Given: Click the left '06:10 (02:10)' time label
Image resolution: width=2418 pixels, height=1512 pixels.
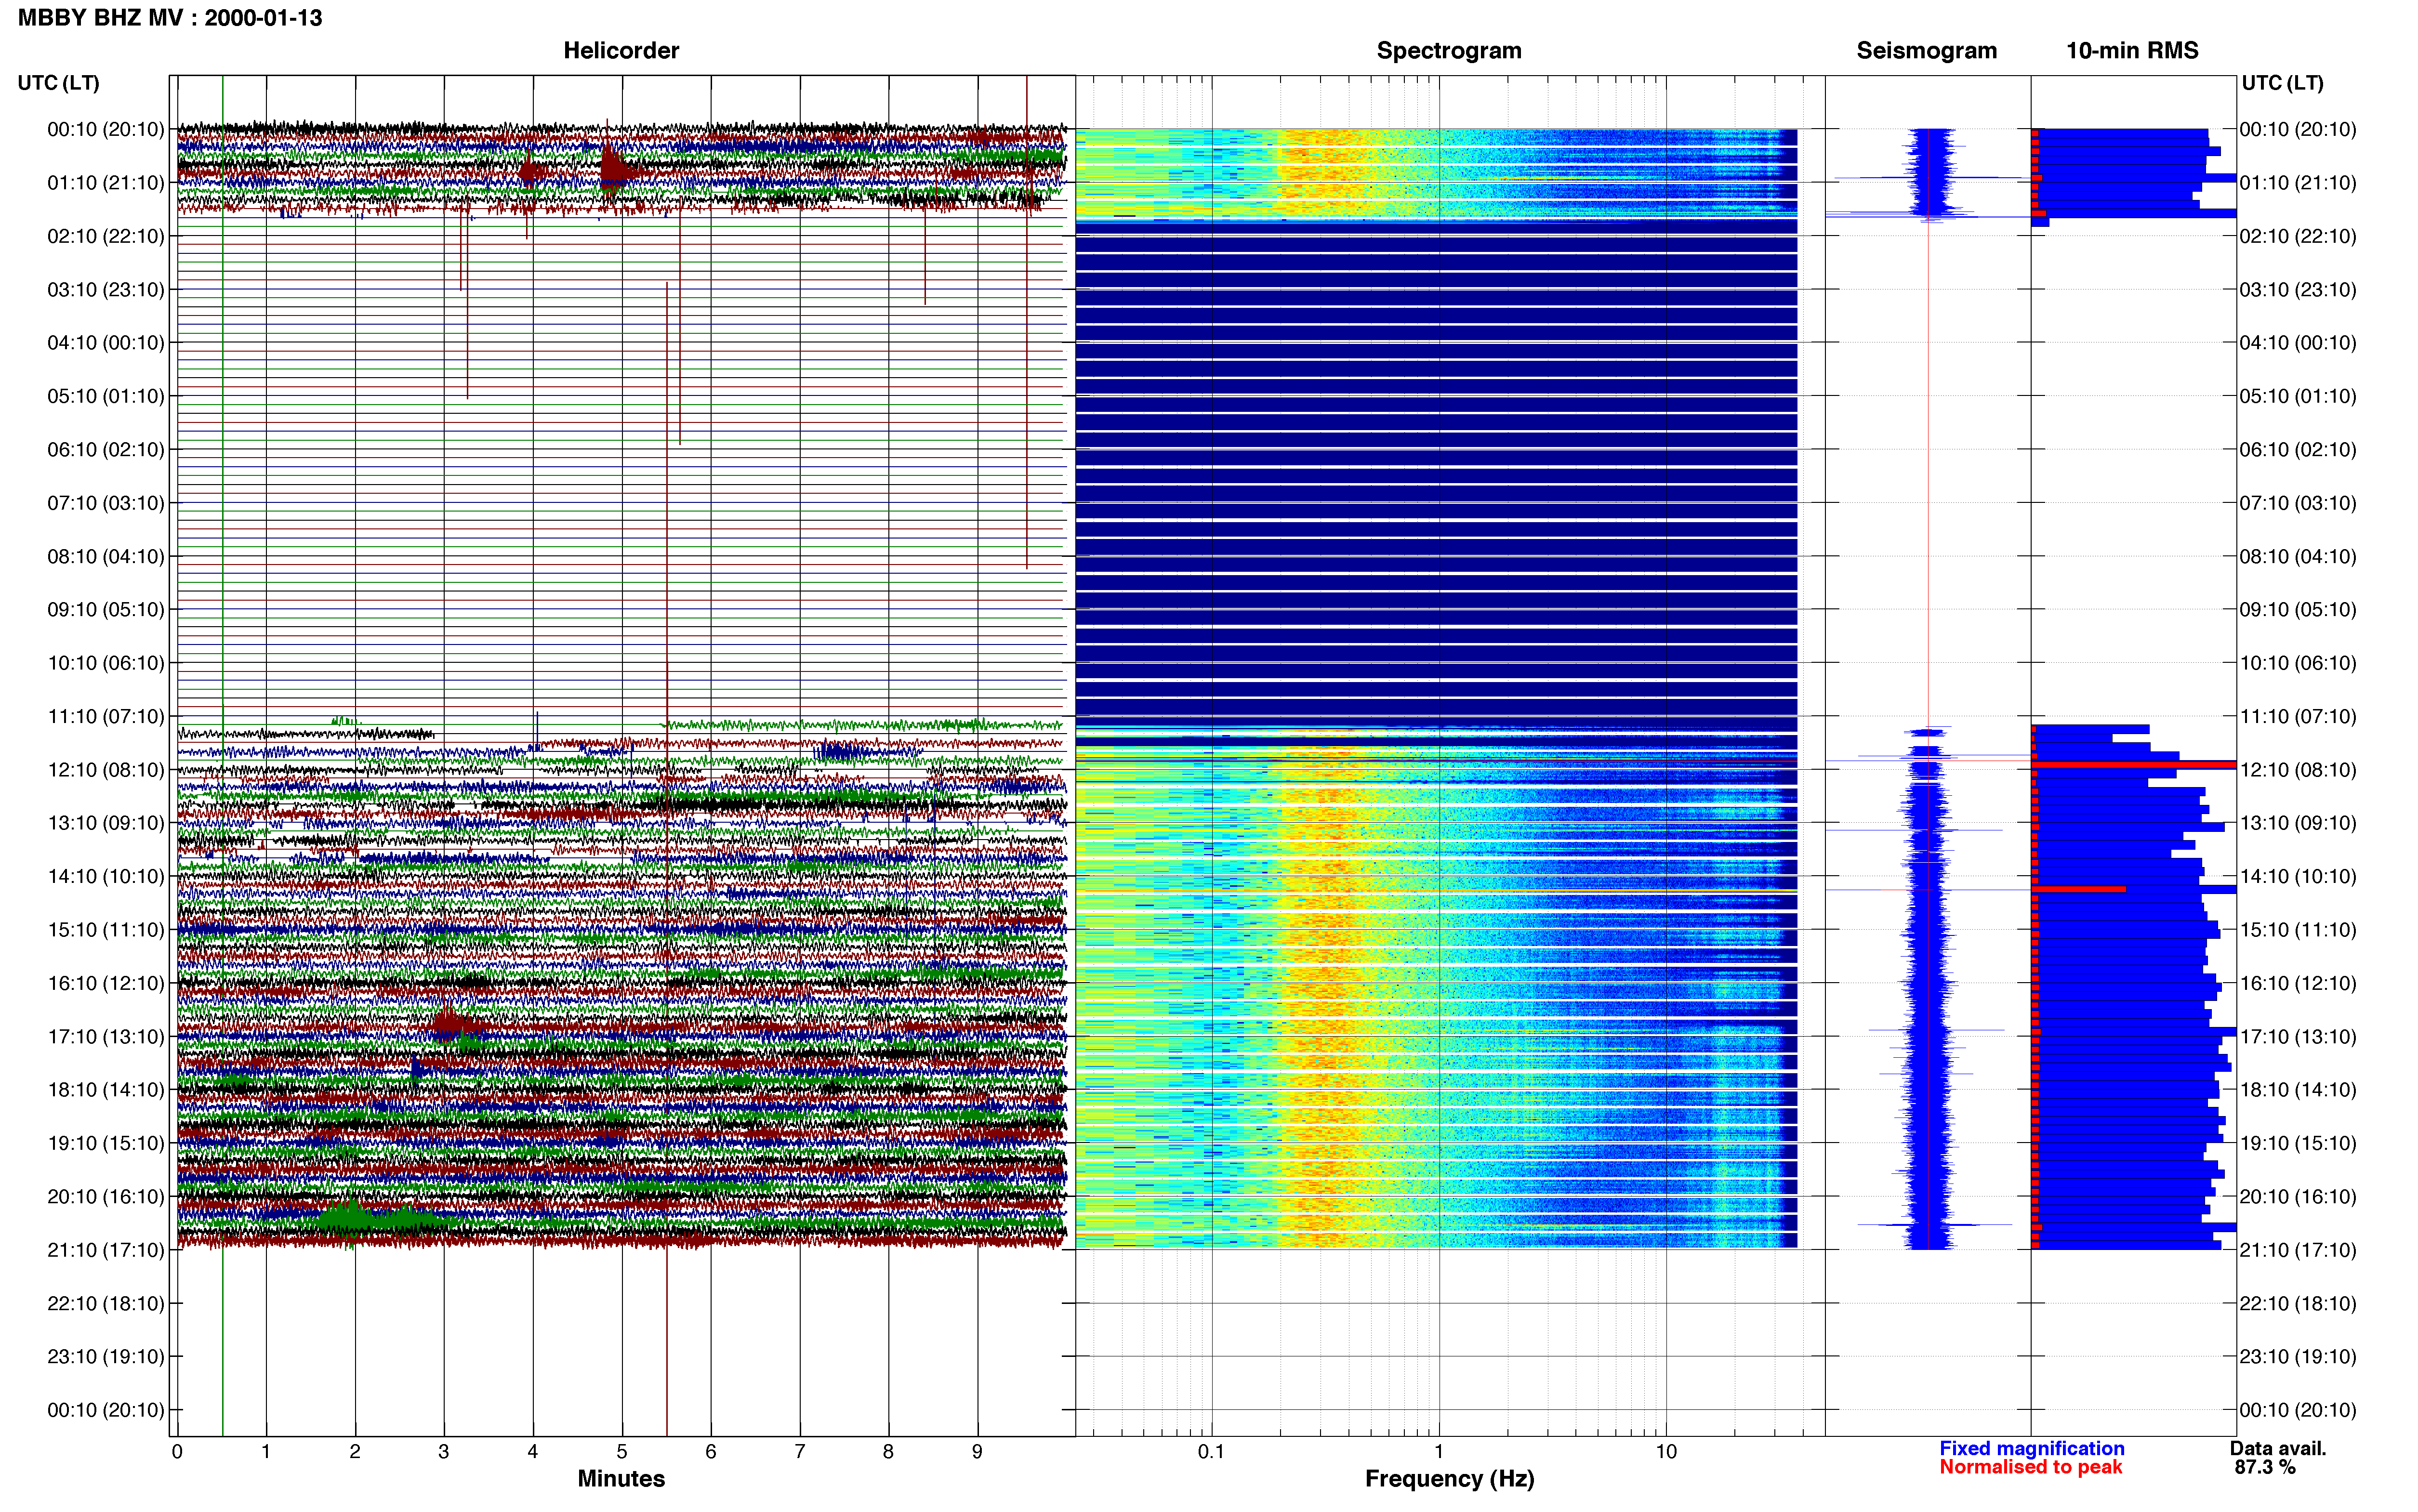Looking at the screenshot, I should (106, 449).
